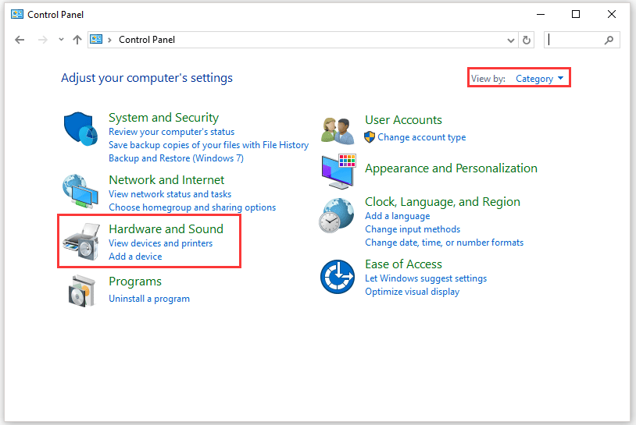Refresh the Control Panel address bar

pos(527,40)
